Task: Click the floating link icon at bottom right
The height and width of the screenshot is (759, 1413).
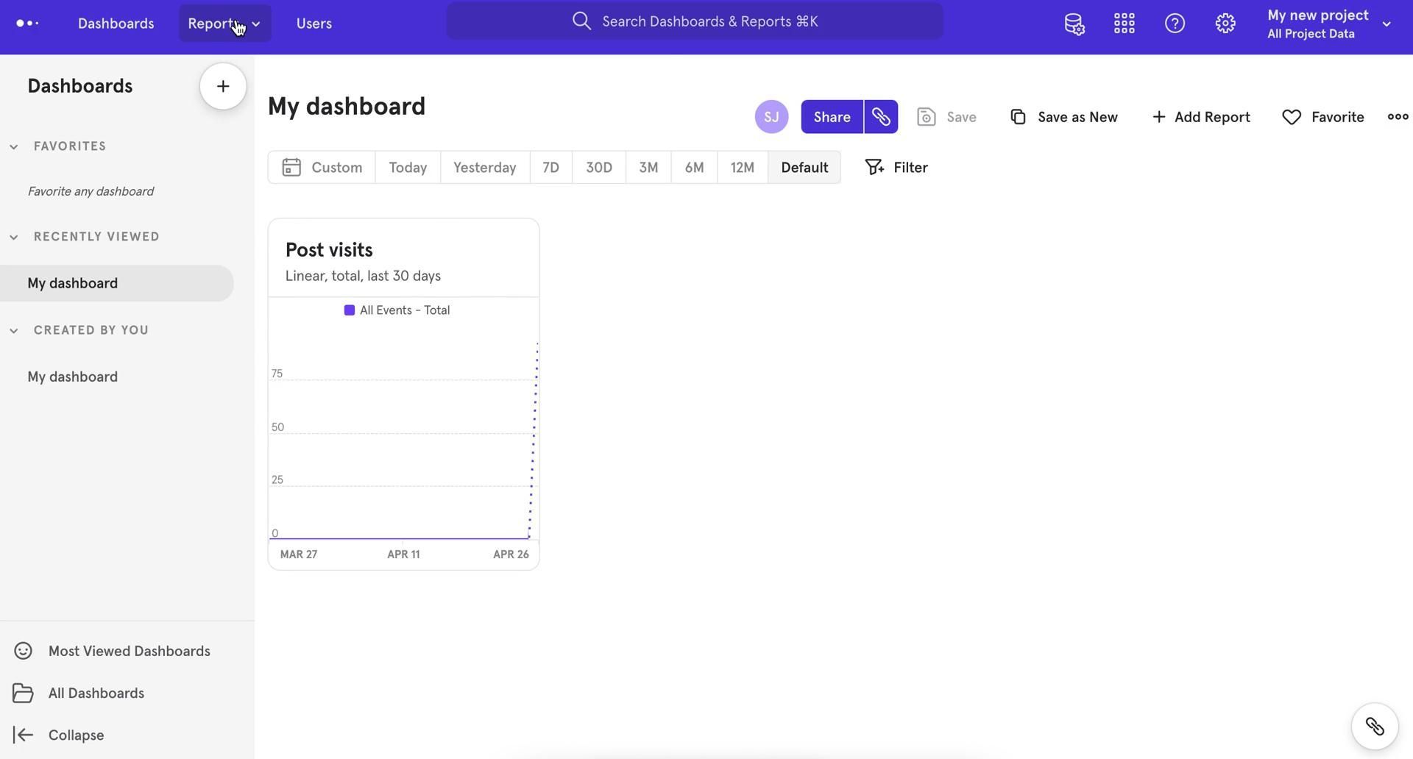Action: 1374,727
